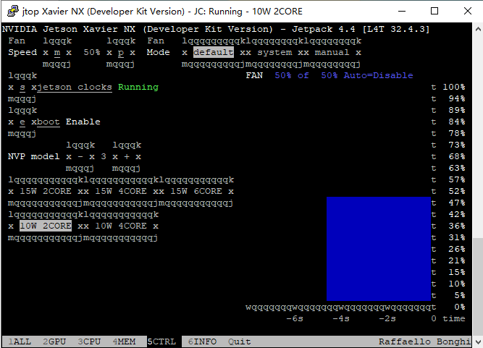Click the green Running status text
483x348 pixels.
point(138,87)
